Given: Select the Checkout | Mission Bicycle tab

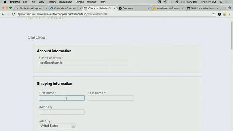Looking at the screenshot, I should point(99,8).
